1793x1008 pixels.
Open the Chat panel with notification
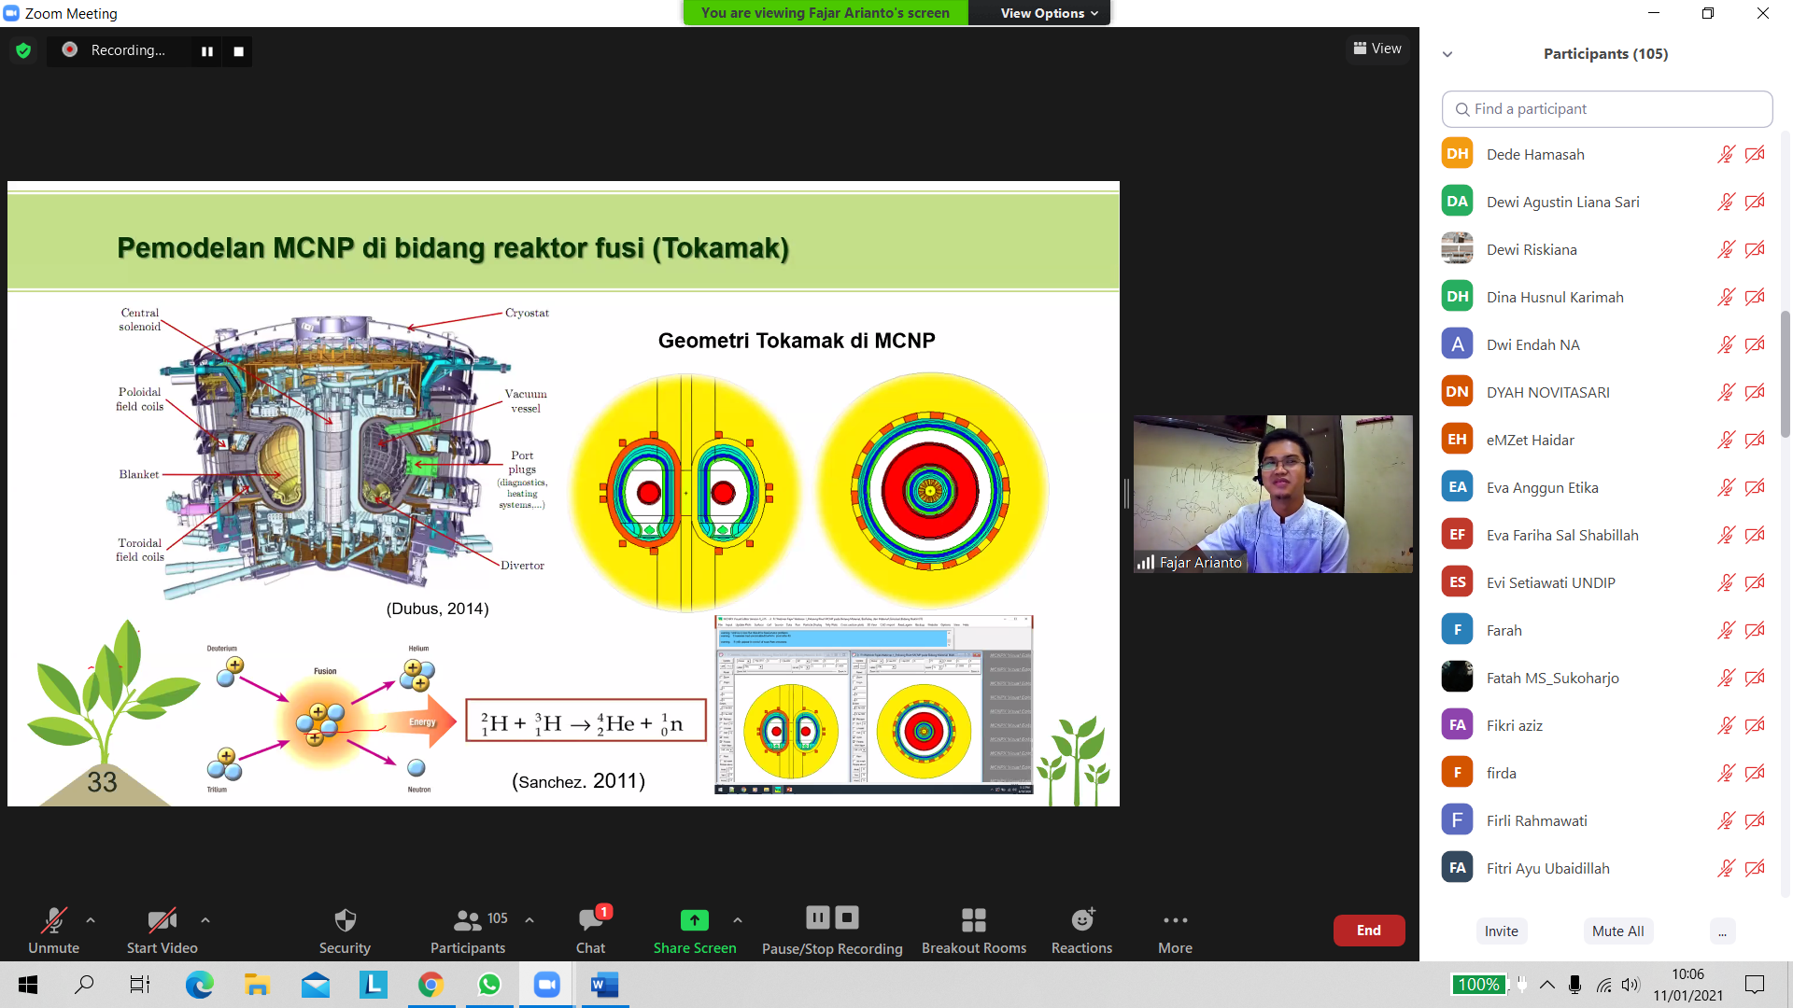click(x=590, y=921)
